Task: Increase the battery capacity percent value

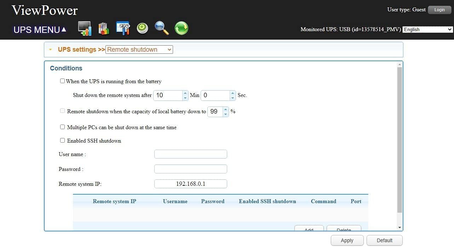Action: [x=226, y=109]
